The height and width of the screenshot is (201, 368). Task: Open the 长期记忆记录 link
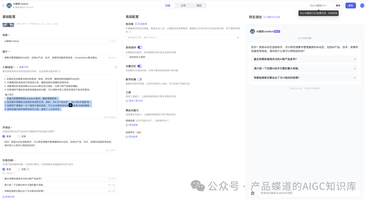[273, 17]
